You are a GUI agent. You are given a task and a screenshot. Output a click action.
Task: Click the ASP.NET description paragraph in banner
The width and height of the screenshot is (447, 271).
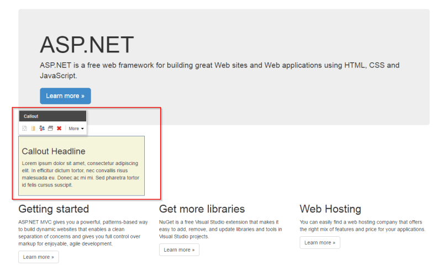tap(219, 70)
